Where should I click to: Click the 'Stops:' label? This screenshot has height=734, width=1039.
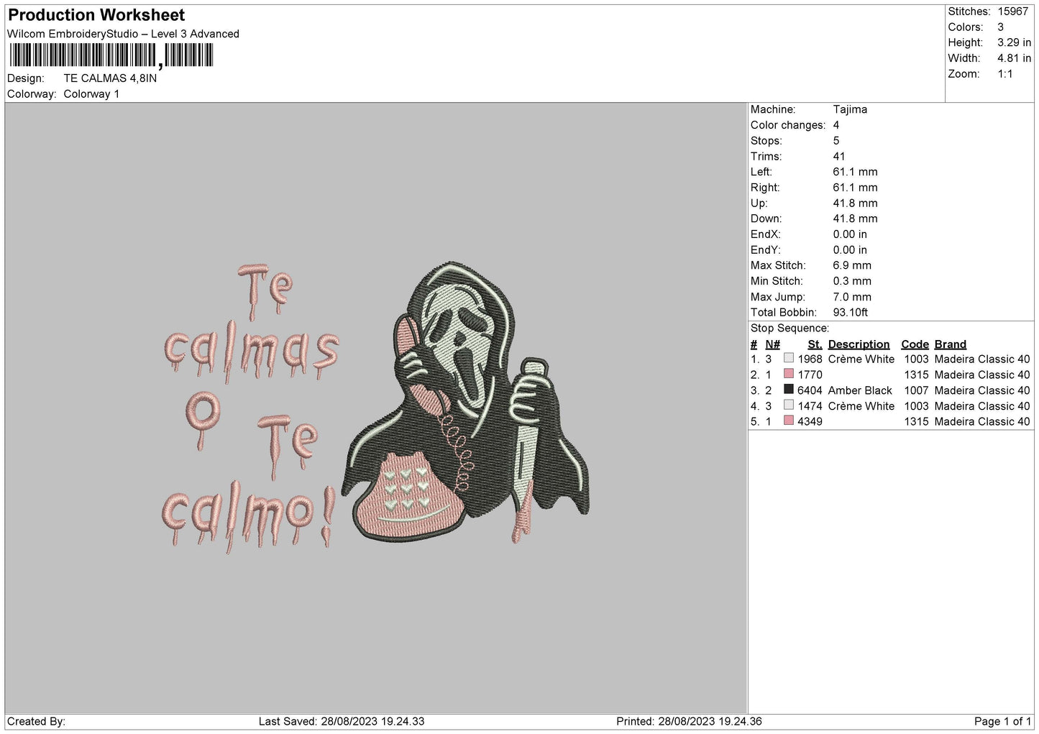[766, 141]
